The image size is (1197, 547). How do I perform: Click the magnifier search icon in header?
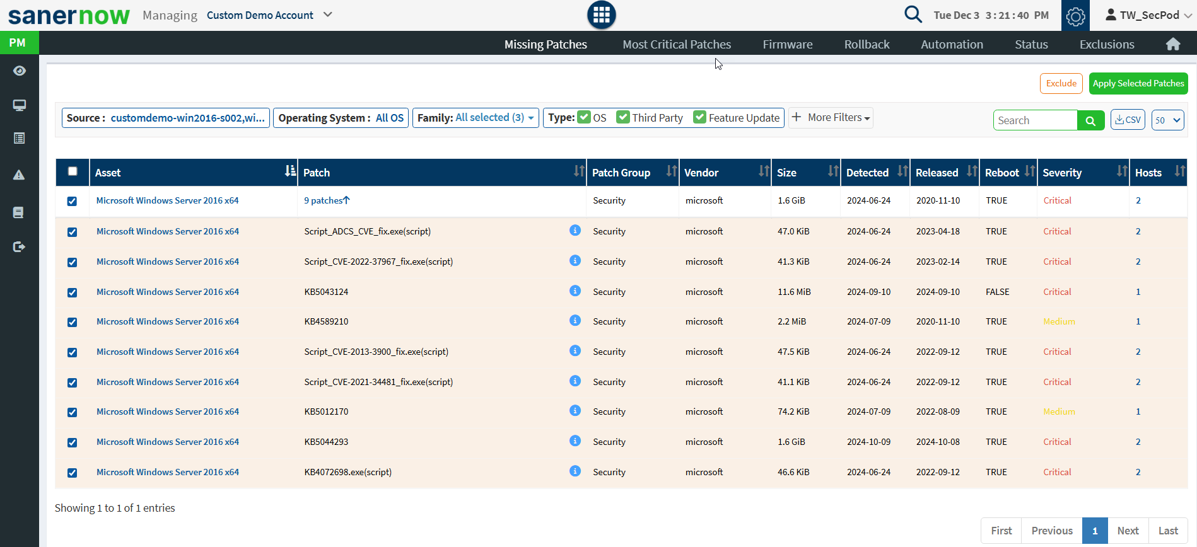(913, 14)
